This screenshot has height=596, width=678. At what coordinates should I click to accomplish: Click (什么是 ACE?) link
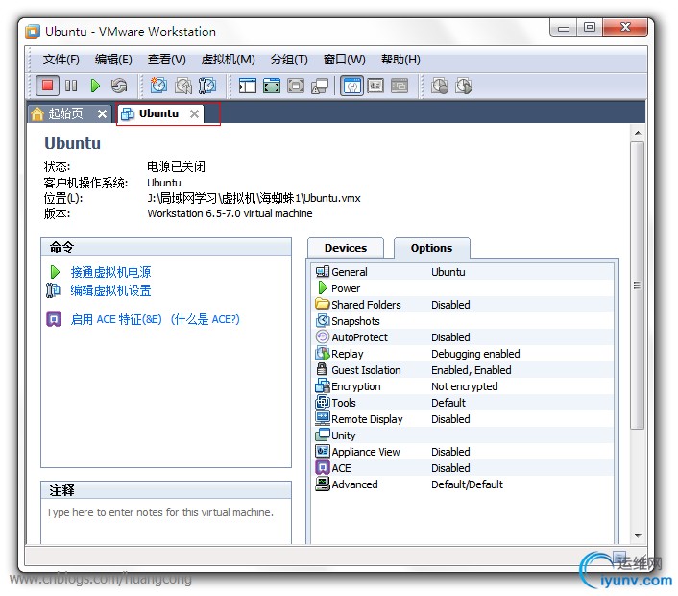[205, 319]
